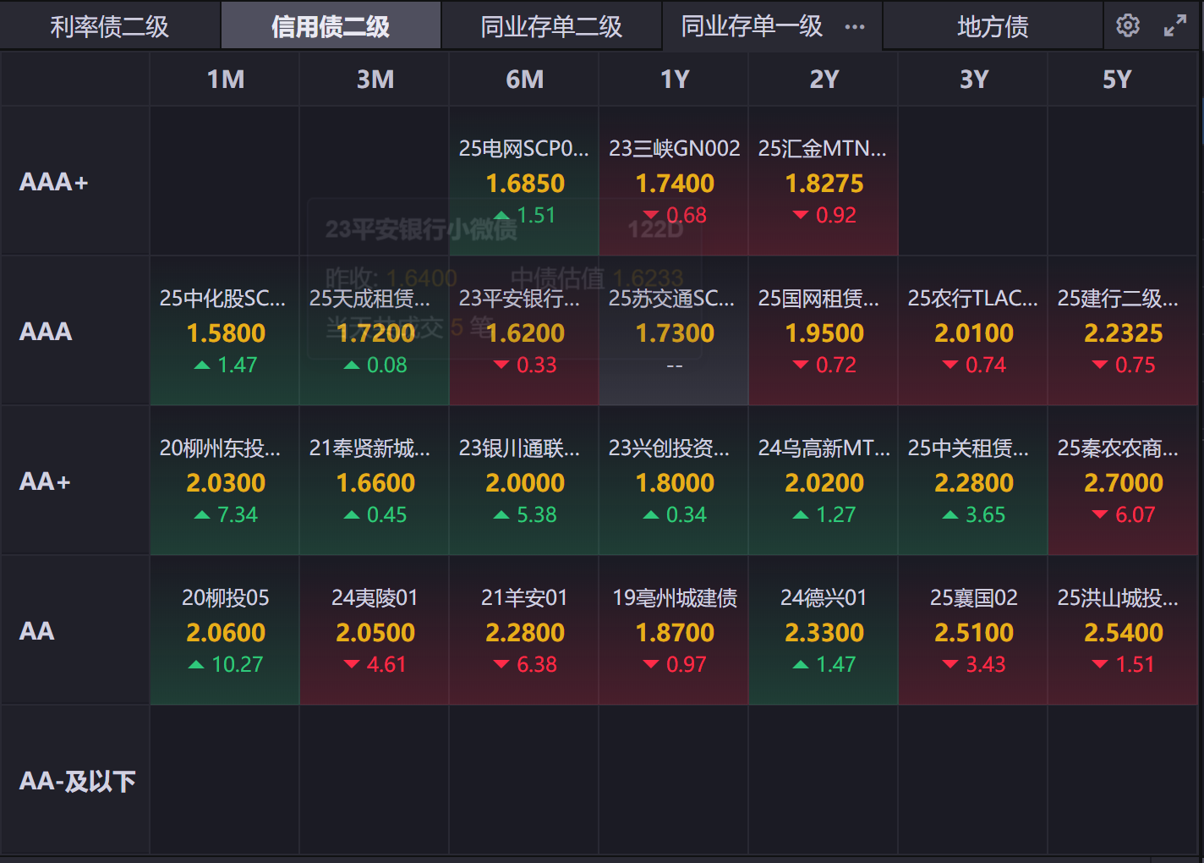Select the 20柳州东投 bond at 2.0300

coord(225,482)
